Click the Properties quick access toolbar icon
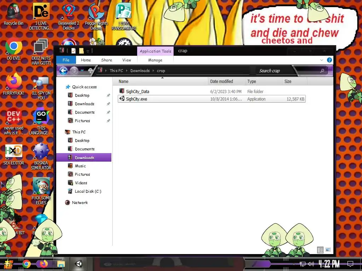Viewport: 362px width, 271px height. tap(74, 51)
